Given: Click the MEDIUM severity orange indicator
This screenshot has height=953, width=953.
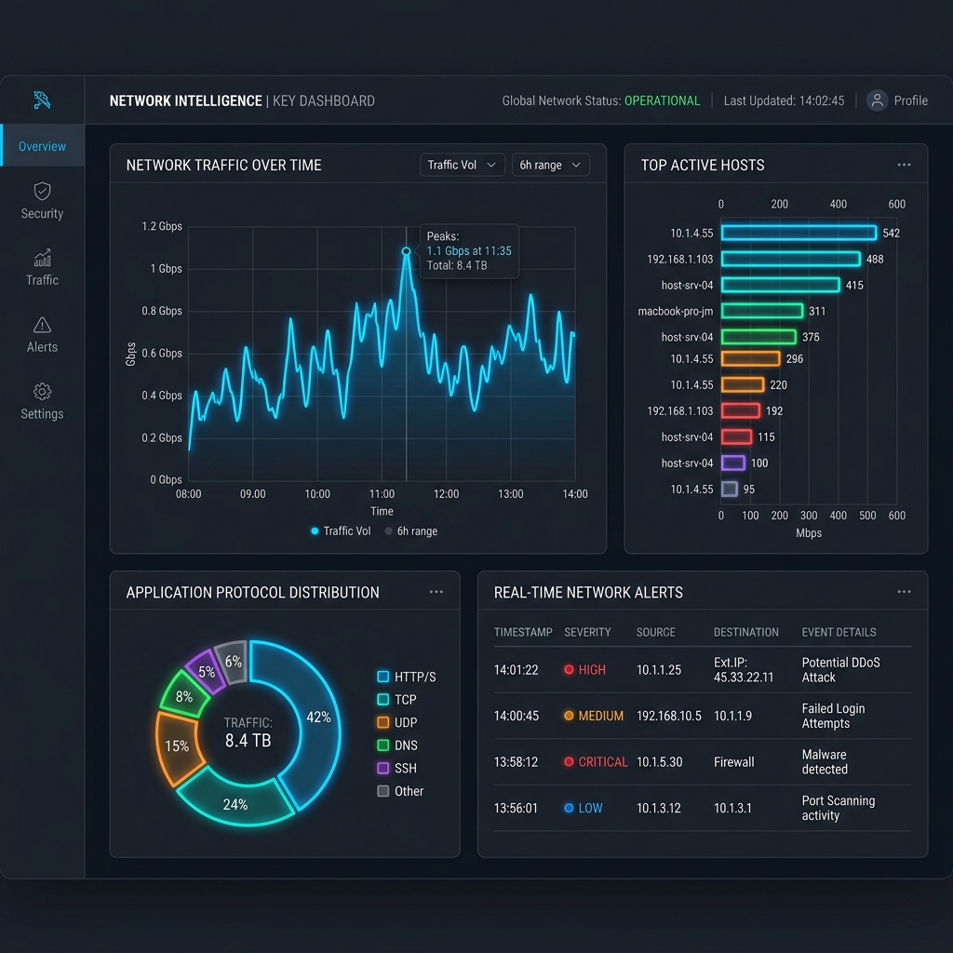Looking at the screenshot, I should [x=569, y=716].
